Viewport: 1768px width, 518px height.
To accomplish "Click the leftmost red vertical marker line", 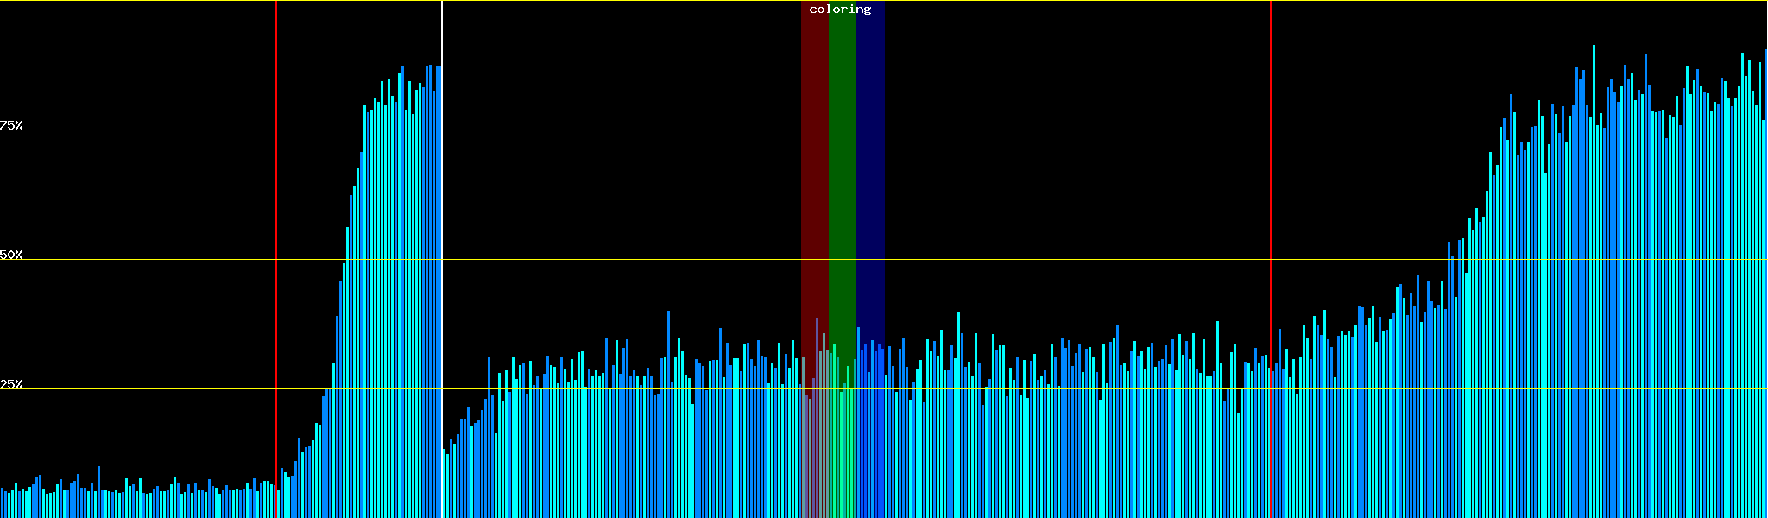I will 276,216.
